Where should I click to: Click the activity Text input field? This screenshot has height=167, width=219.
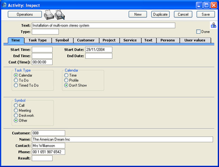pos(103,26)
